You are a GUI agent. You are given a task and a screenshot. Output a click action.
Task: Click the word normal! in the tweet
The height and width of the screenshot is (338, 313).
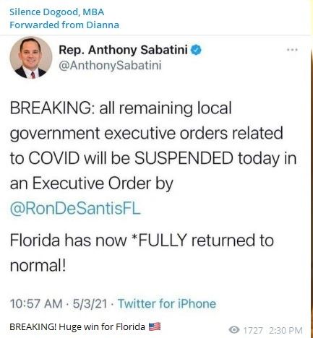[38, 266]
